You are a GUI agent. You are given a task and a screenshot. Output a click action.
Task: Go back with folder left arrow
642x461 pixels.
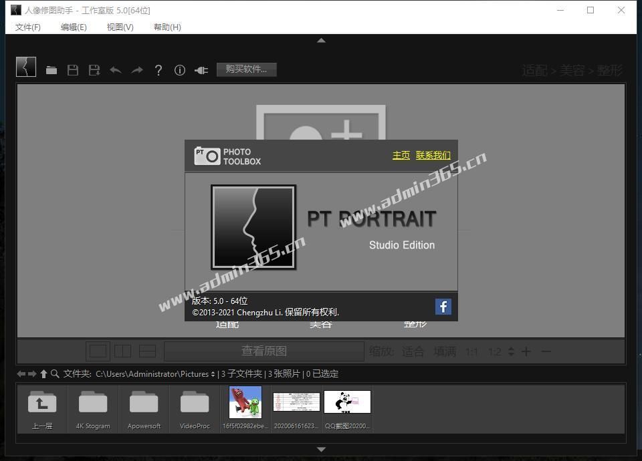click(21, 374)
